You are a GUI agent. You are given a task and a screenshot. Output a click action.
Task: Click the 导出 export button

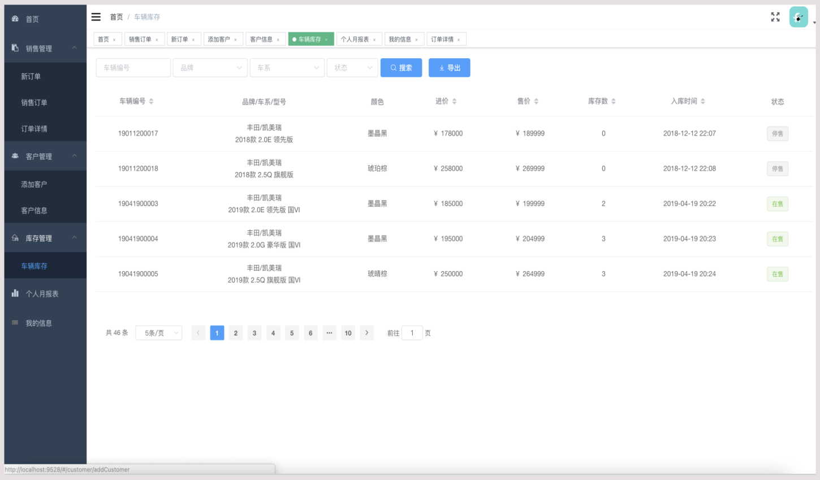tap(450, 68)
